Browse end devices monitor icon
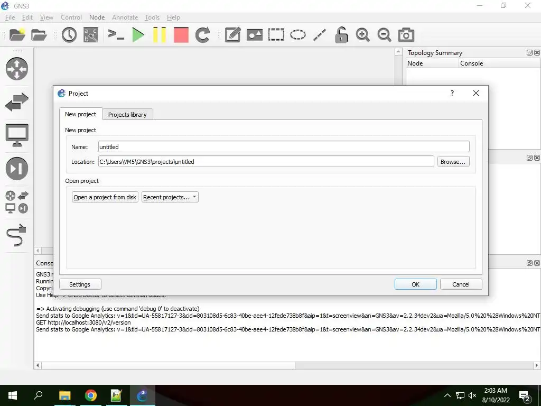541x406 pixels. (x=16, y=135)
